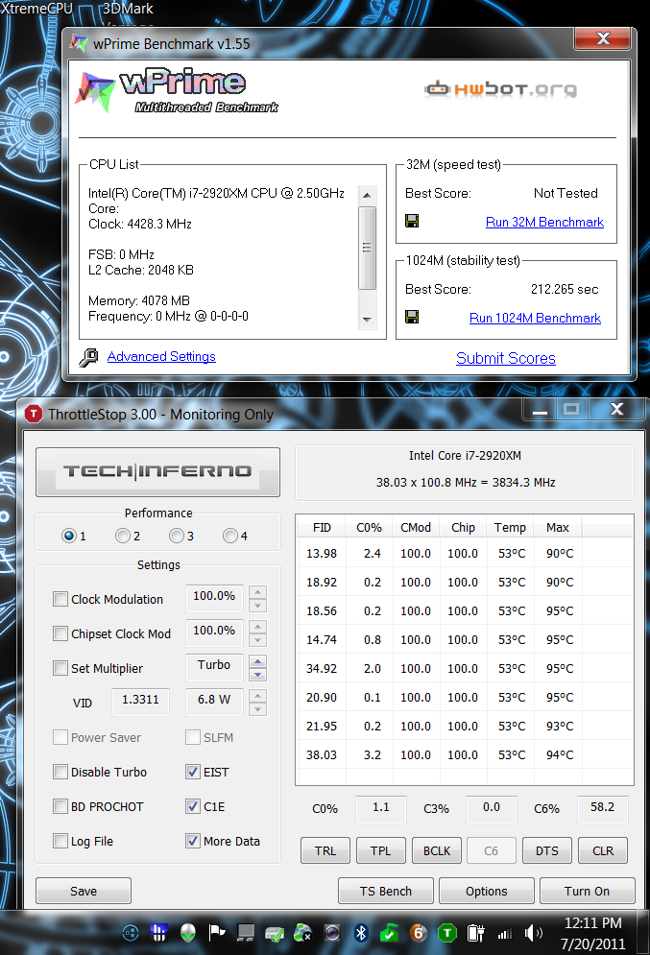
Task: Uncheck the EIST checkbox
Action: pos(192,773)
